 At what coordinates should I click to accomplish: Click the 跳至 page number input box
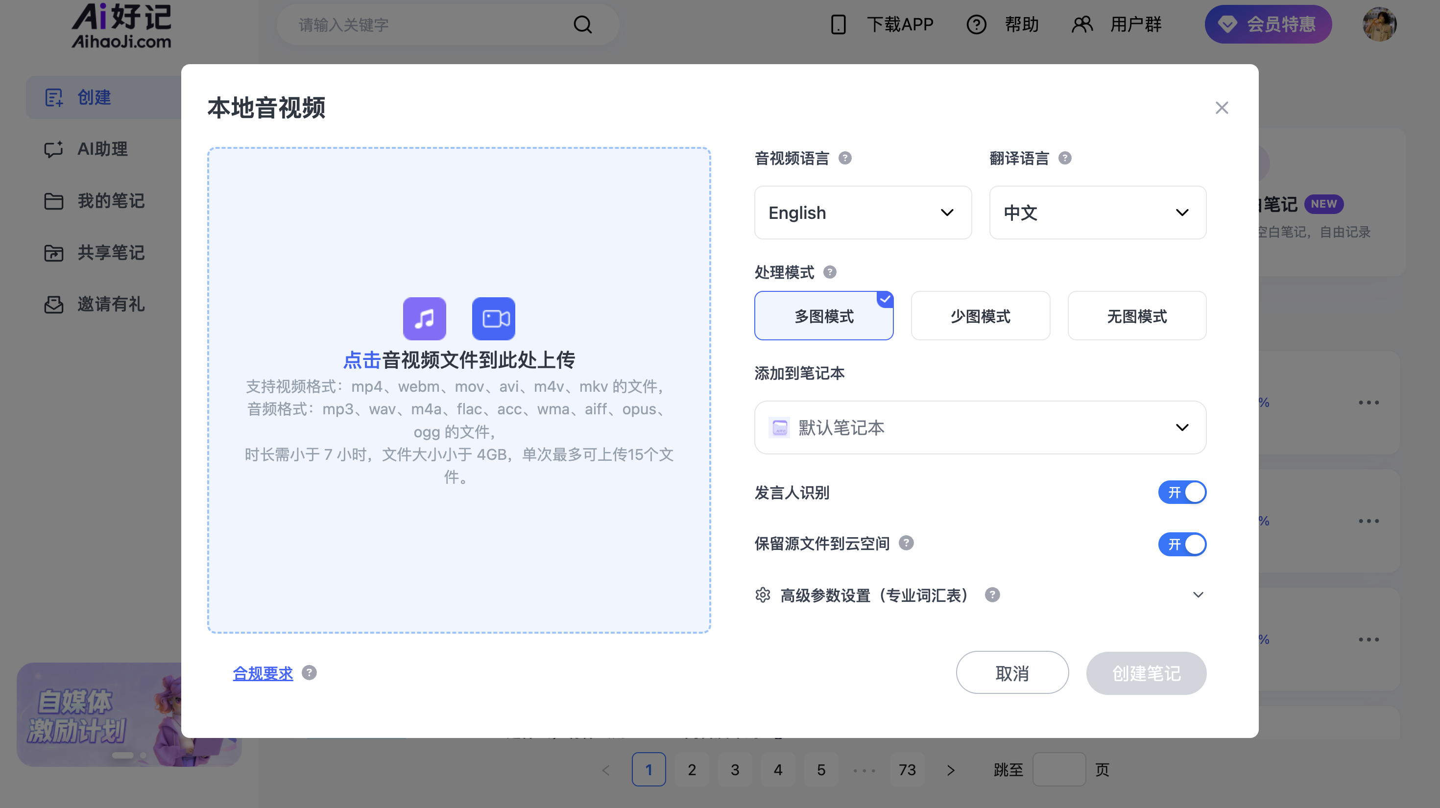(1059, 770)
